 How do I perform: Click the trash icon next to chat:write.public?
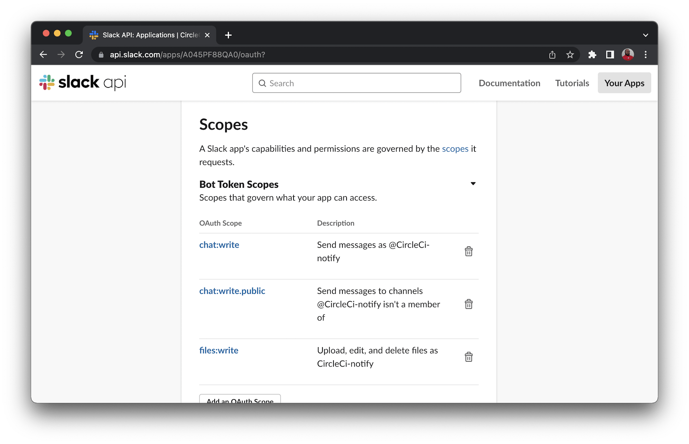469,304
